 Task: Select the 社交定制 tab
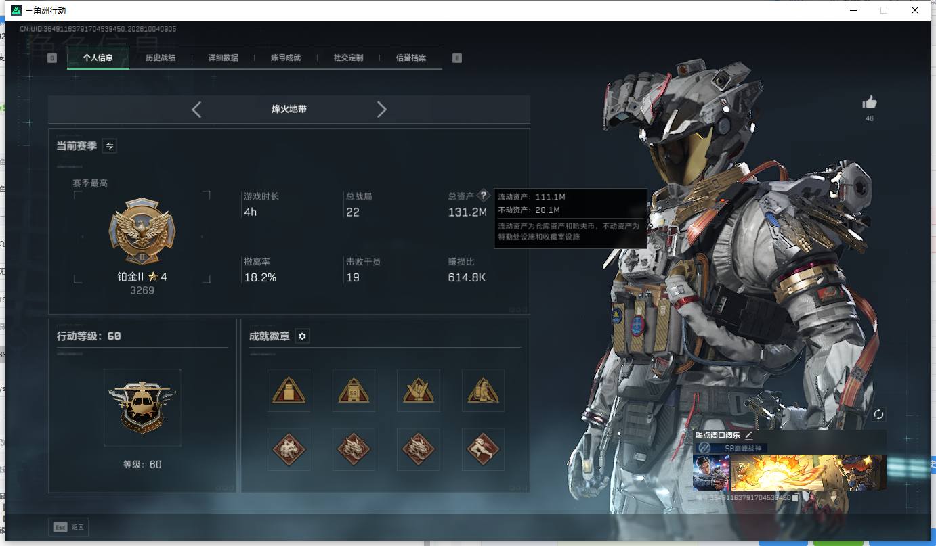point(349,58)
